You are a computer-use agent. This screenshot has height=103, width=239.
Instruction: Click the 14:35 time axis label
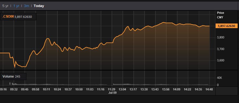(x=198, y=89)
